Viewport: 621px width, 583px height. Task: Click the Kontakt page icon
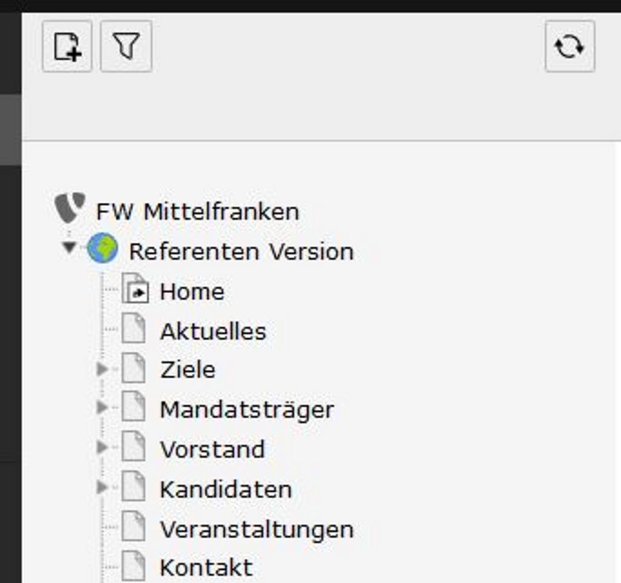click(133, 565)
